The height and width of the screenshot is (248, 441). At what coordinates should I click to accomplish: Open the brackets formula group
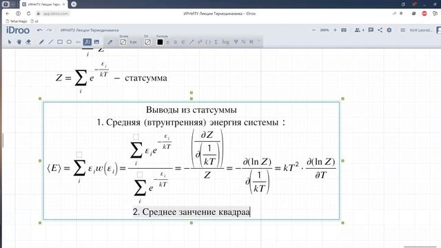click(x=208, y=42)
